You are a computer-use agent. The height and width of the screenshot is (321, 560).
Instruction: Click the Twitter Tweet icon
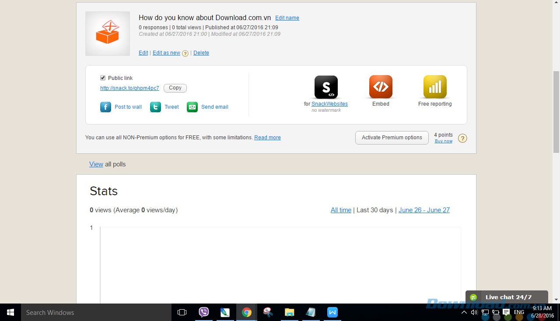pos(155,107)
